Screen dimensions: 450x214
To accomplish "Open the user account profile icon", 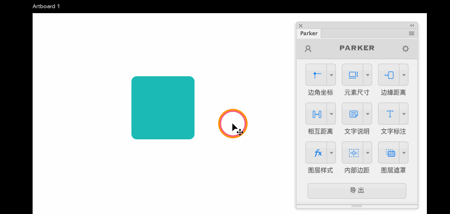I will pyautogui.click(x=308, y=48).
